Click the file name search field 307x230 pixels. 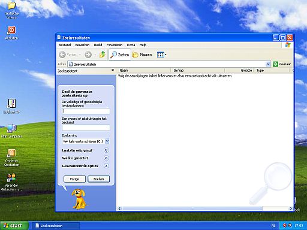point(86,111)
